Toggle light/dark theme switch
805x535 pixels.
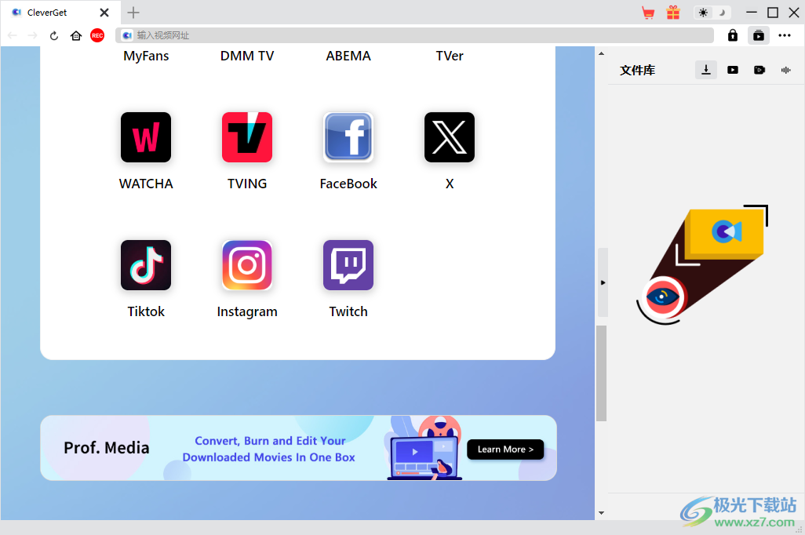[x=712, y=13]
